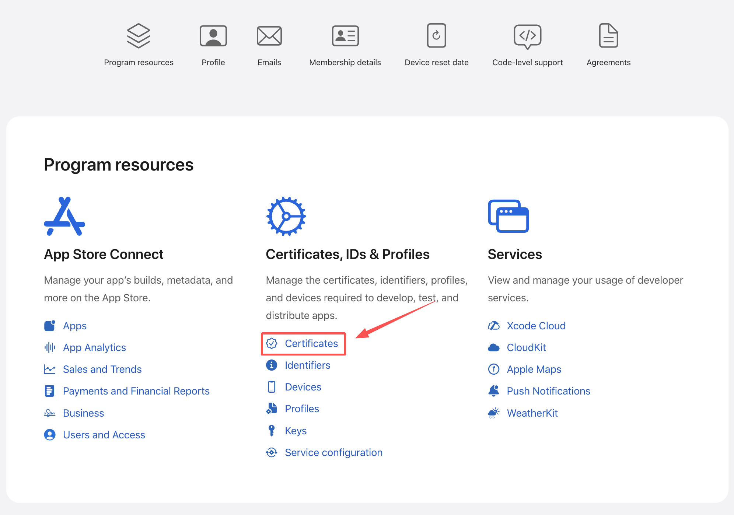The height and width of the screenshot is (515, 734).
Task: Open the Profile icon at top
Action: point(213,35)
